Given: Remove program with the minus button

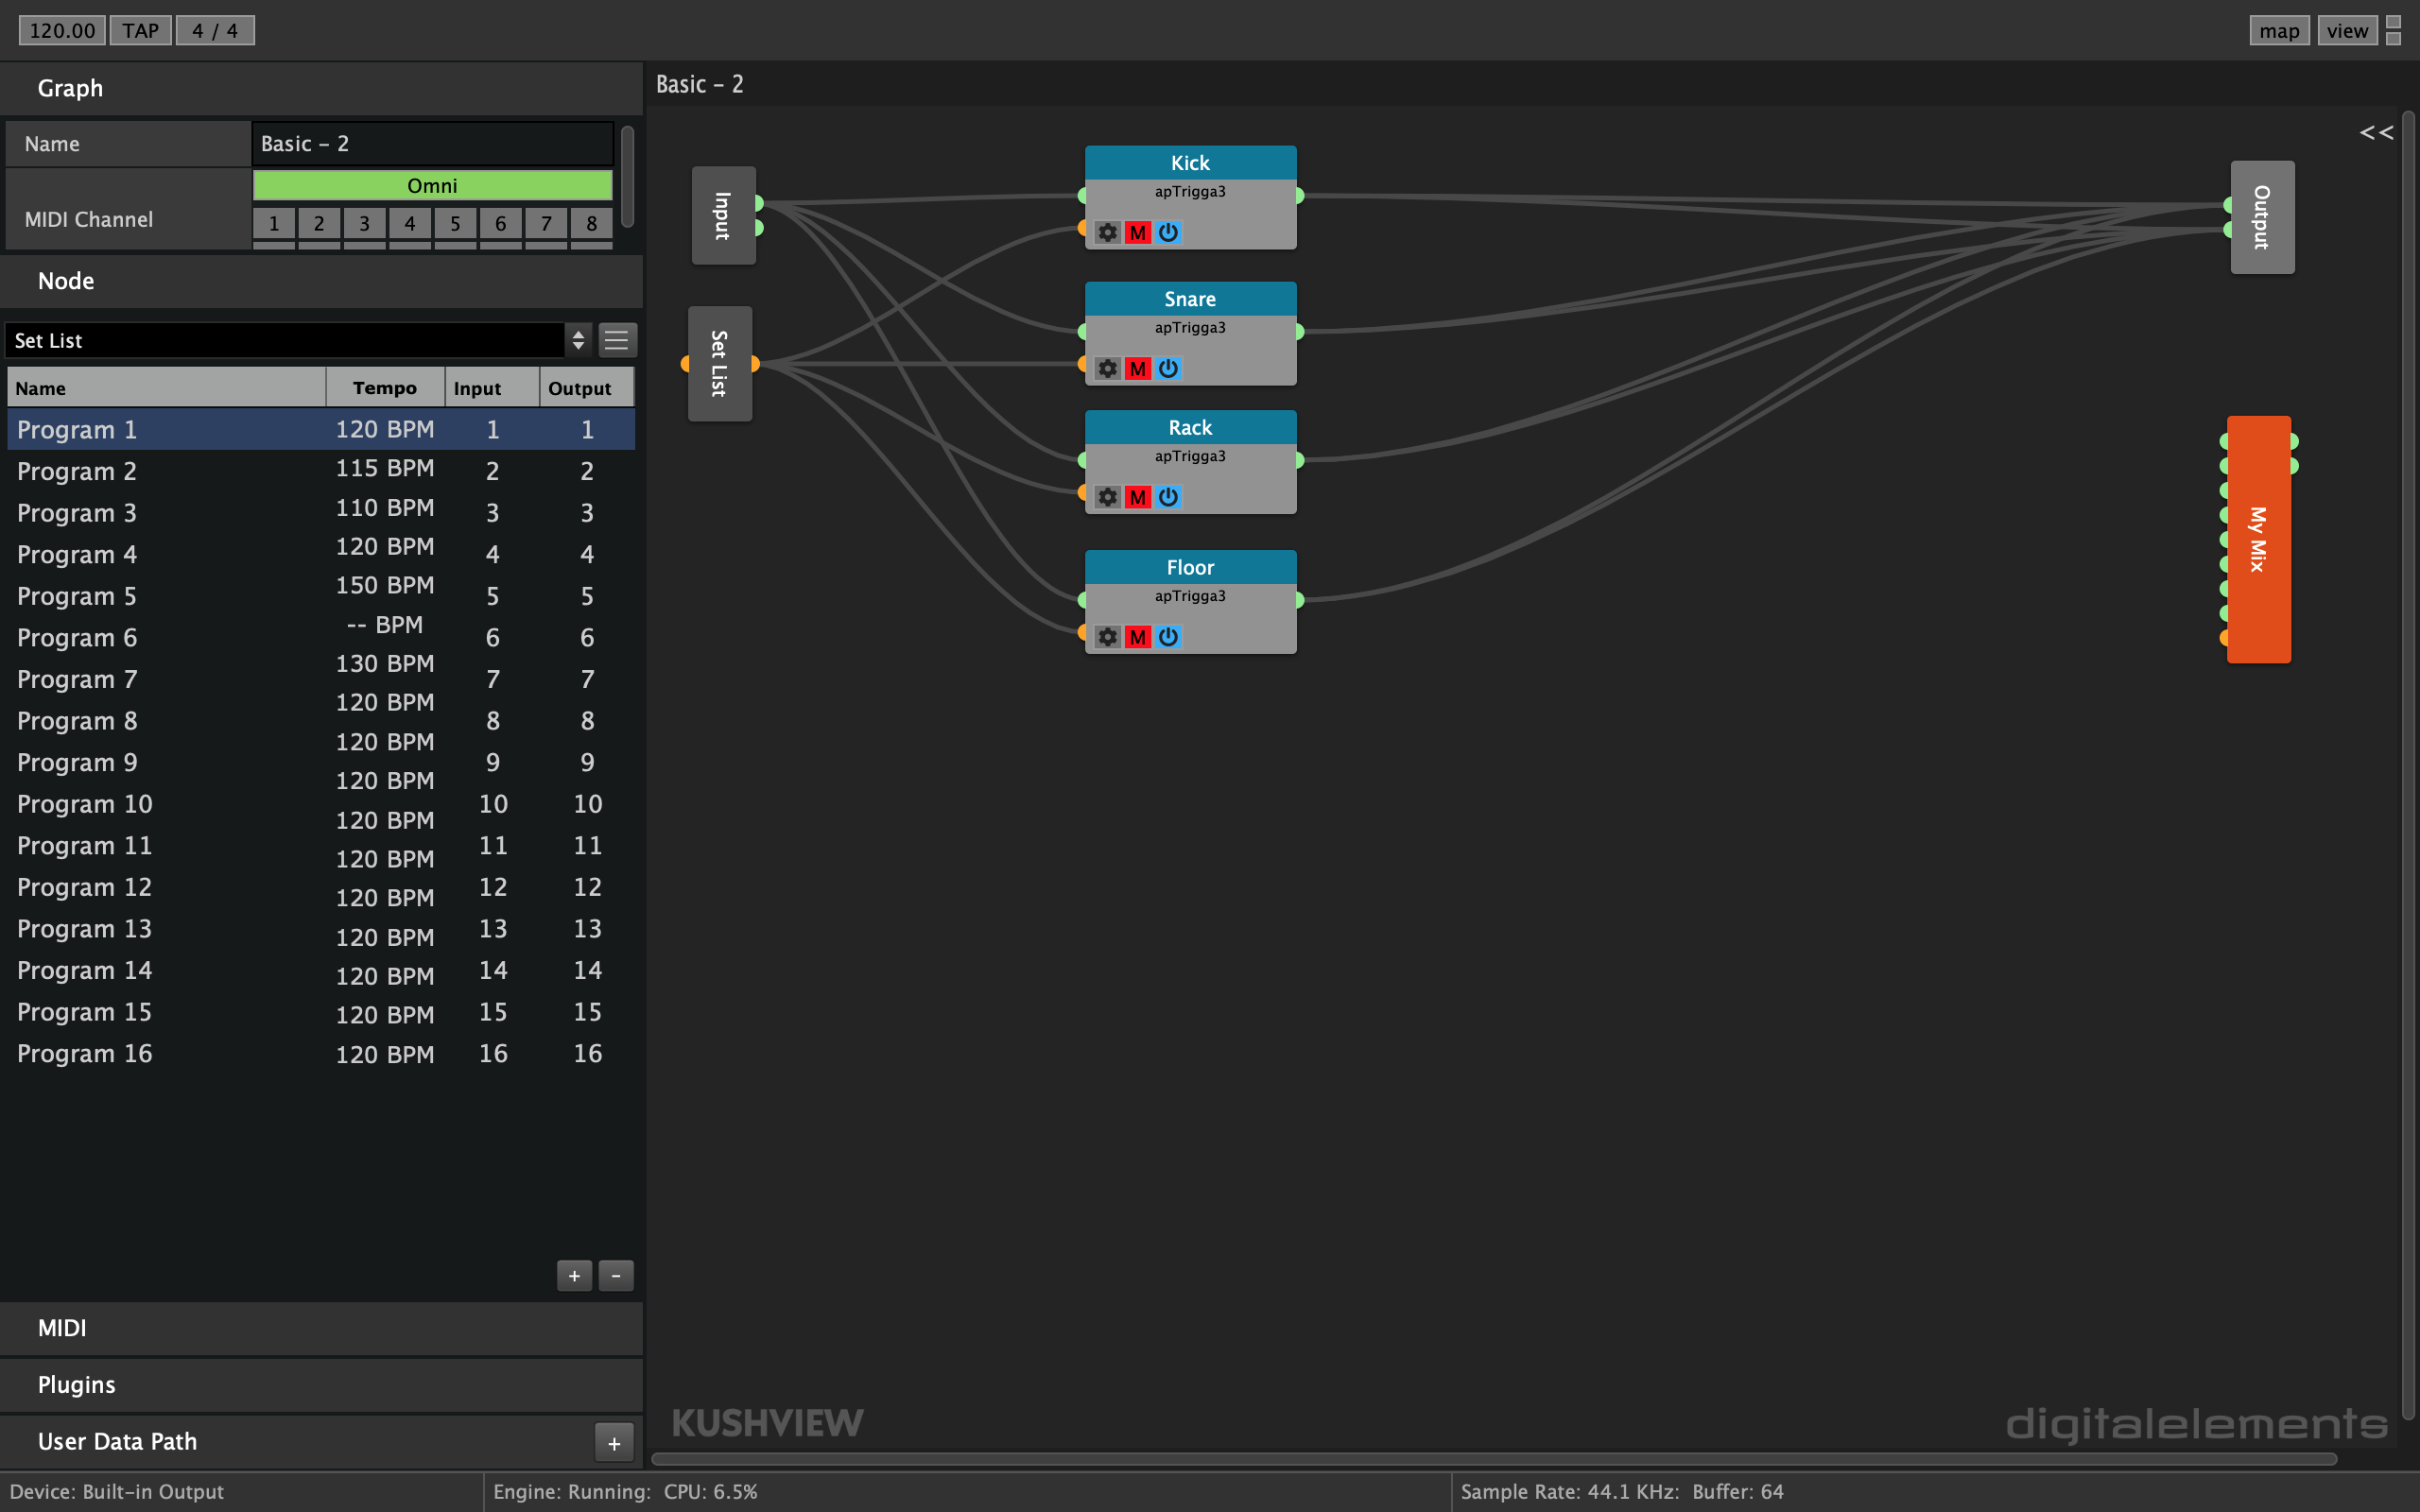Looking at the screenshot, I should [x=616, y=1275].
